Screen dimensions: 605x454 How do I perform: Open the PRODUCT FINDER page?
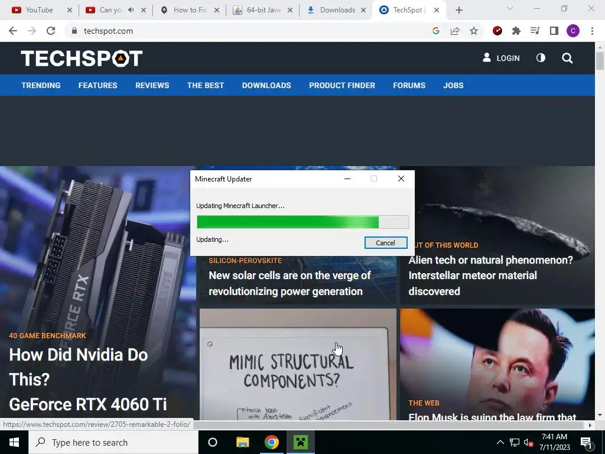click(x=342, y=85)
